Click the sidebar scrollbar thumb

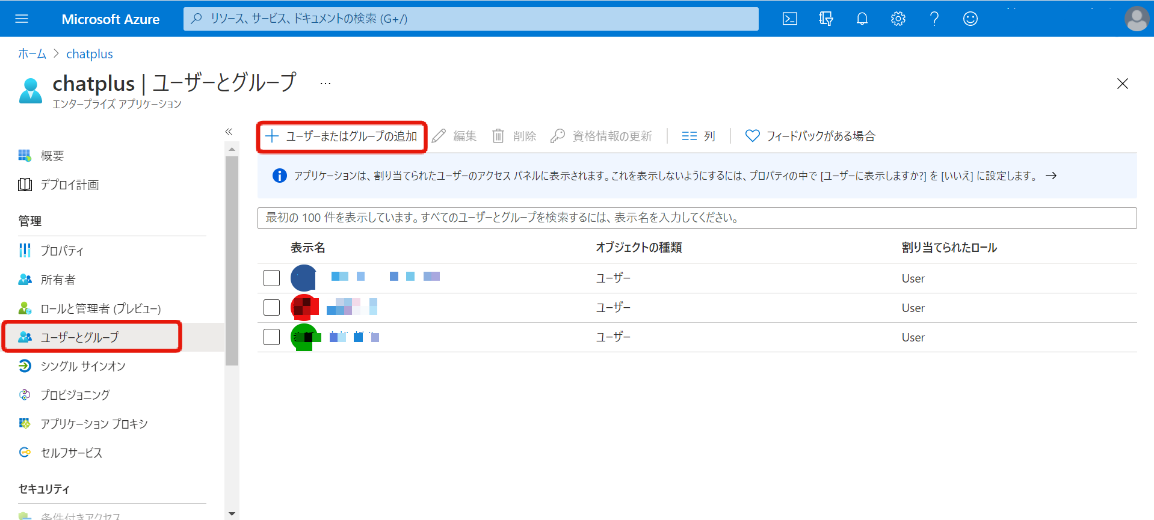pyautogui.click(x=232, y=260)
